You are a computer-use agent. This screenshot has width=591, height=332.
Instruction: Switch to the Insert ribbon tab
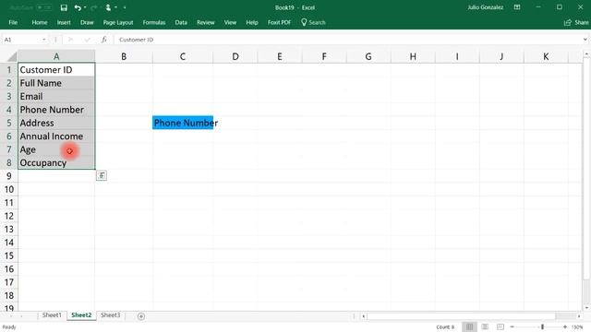tap(64, 22)
